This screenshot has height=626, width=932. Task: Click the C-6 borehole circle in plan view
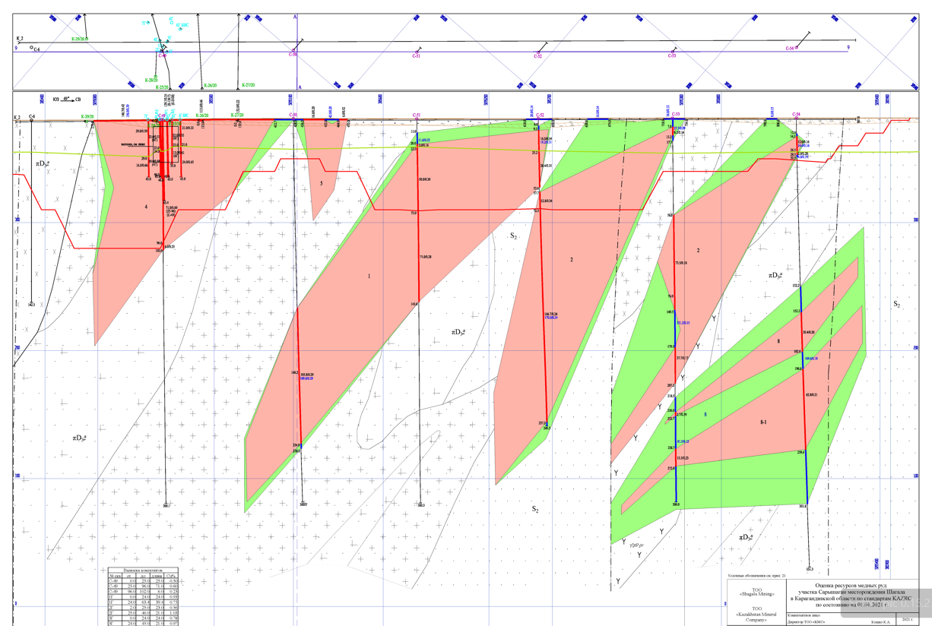pos(32,47)
